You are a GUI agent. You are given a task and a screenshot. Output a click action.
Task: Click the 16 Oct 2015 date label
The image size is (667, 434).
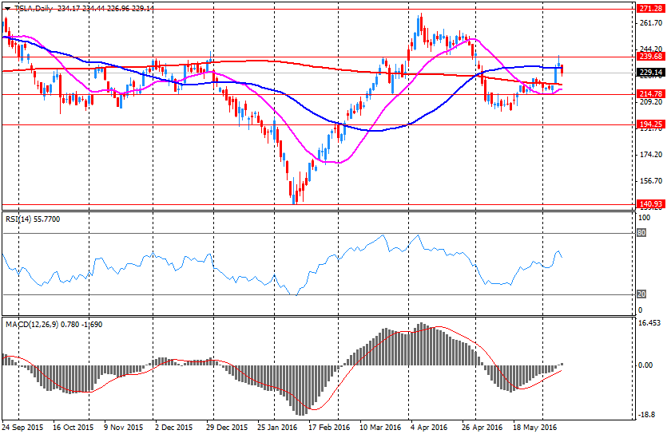73,427
